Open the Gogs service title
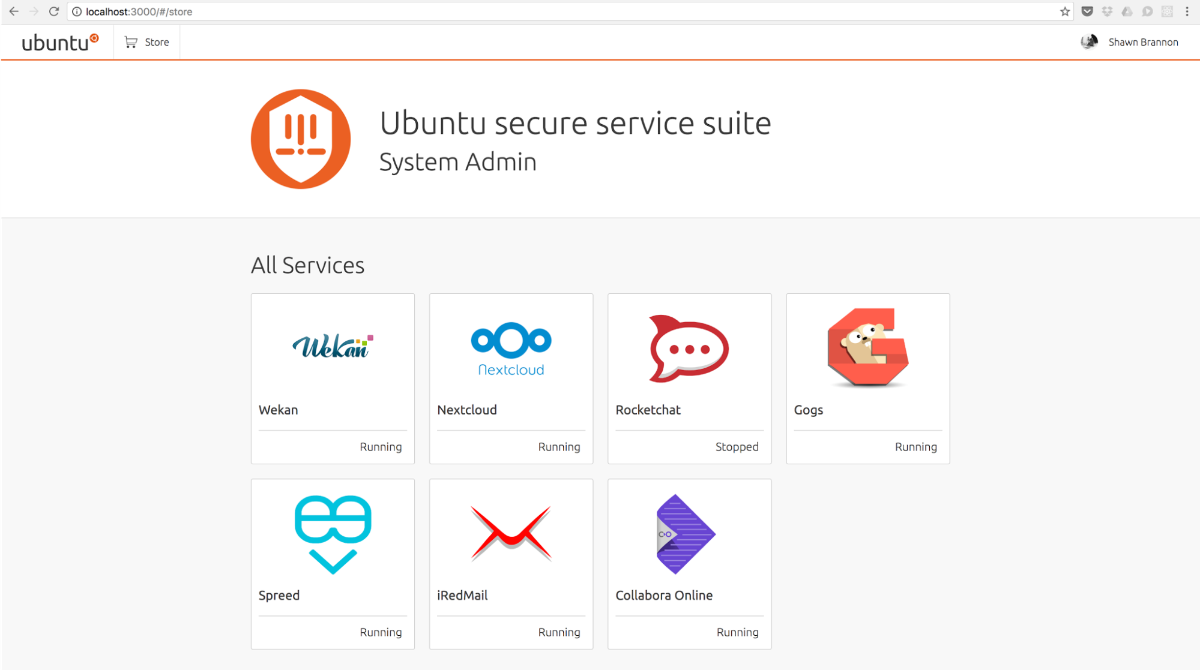The height and width of the screenshot is (670, 1200). [x=808, y=410]
